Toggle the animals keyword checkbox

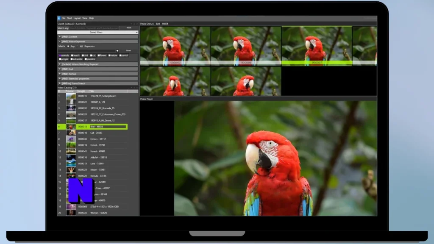tap(60, 55)
